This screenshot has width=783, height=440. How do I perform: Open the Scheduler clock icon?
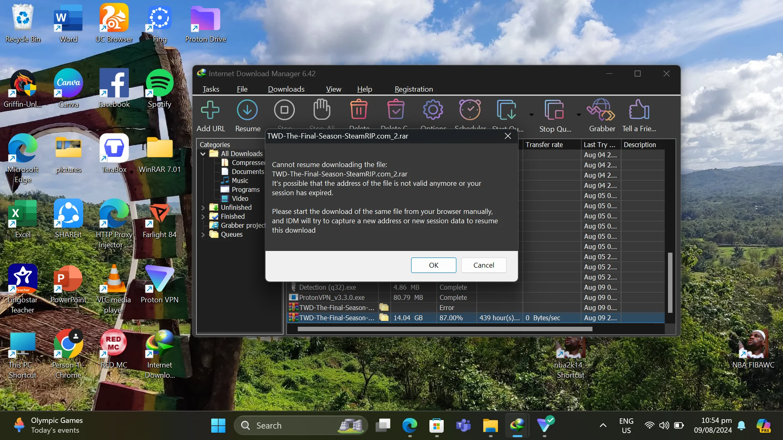470,110
